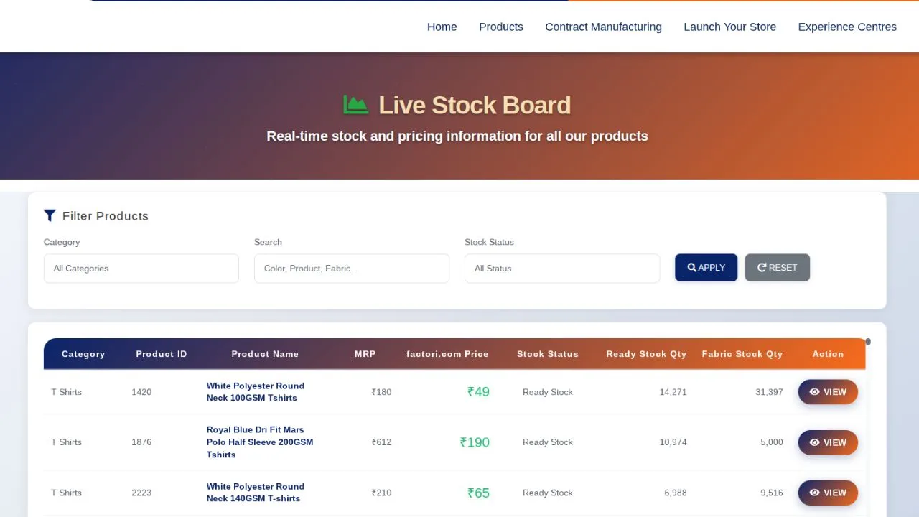919x517 pixels.
Task: Navigate to Contract Manufacturing
Action: (x=603, y=27)
